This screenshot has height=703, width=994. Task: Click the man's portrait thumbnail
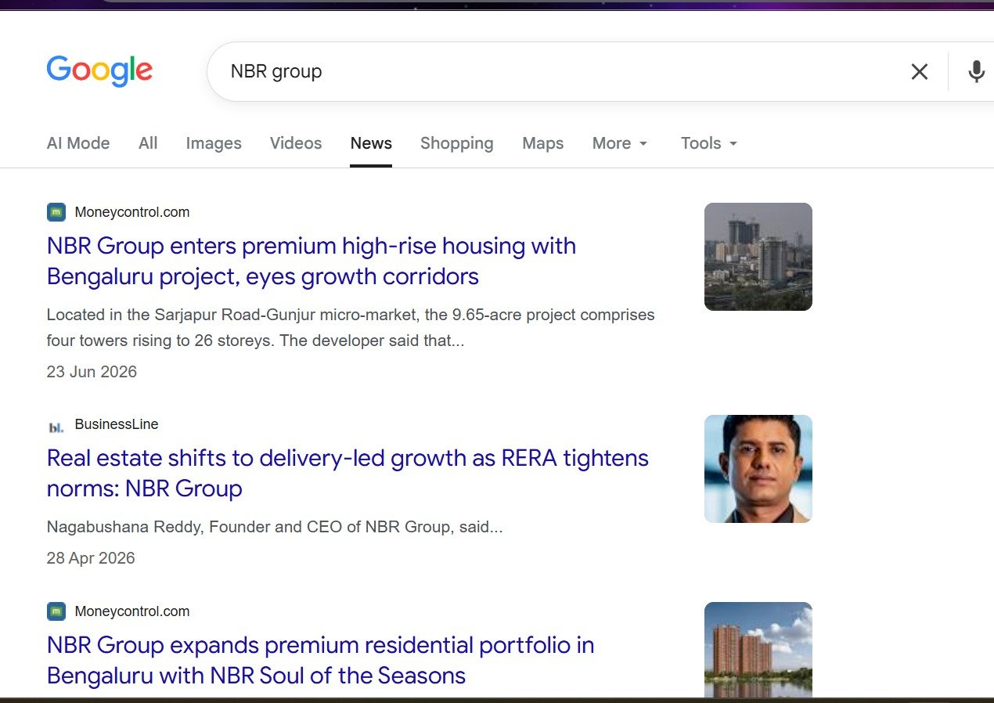pyautogui.click(x=758, y=469)
